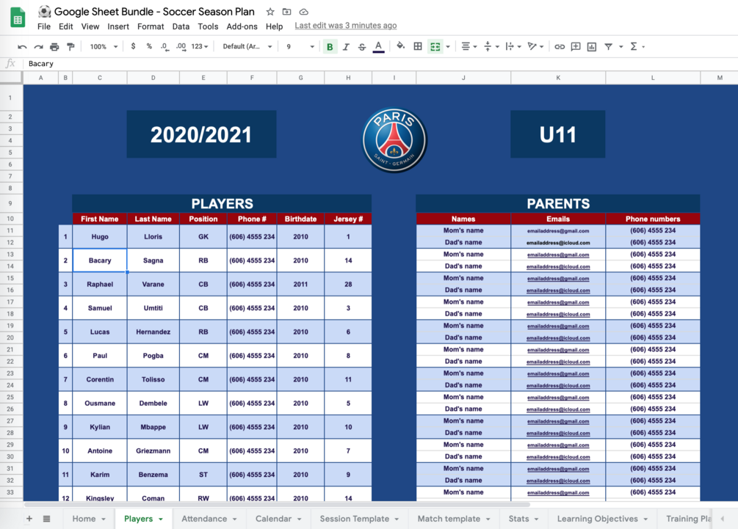Print the spreadsheet using the printer icon
The height and width of the screenshot is (529, 738).
(54, 46)
